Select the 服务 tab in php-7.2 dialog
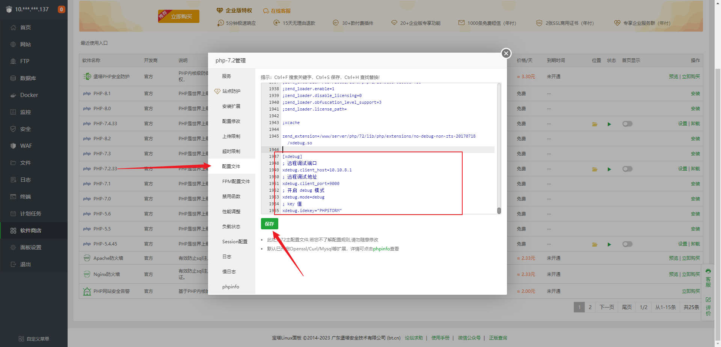721x347 pixels. pyautogui.click(x=232, y=76)
